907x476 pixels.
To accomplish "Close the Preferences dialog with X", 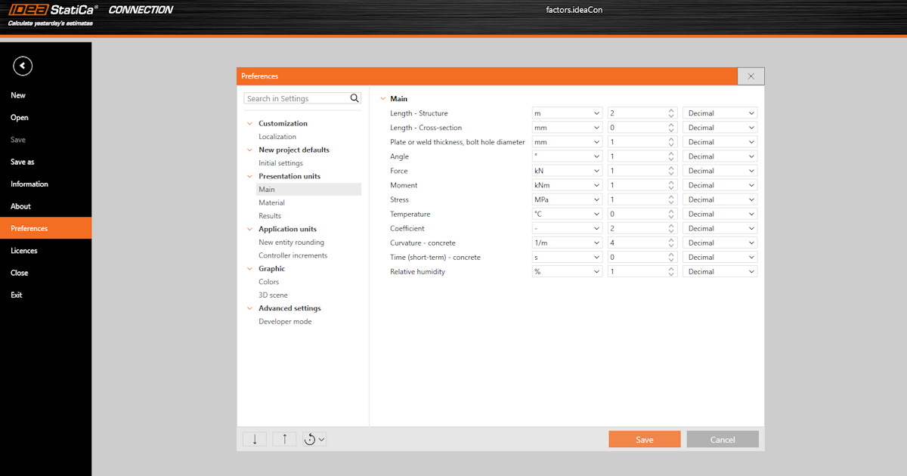I will [751, 76].
